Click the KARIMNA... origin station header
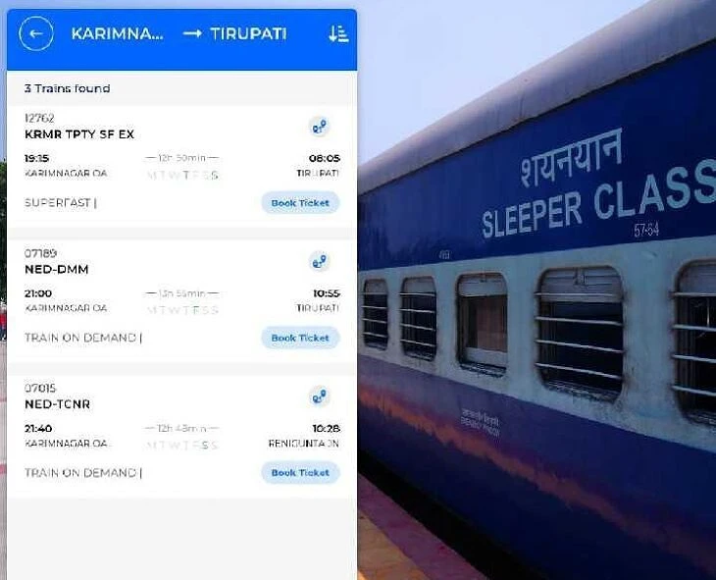716x580 pixels. point(118,33)
